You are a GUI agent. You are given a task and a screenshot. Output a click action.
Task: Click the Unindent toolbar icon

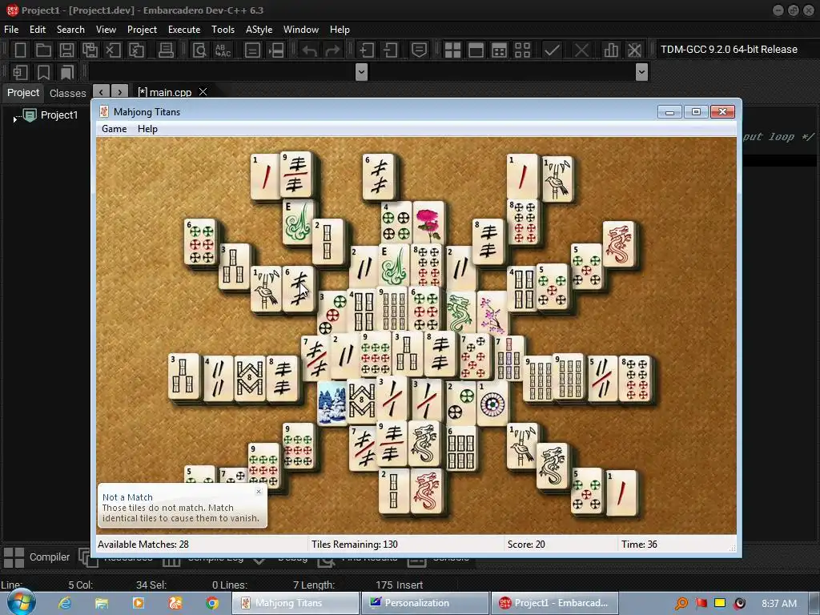tap(390, 50)
